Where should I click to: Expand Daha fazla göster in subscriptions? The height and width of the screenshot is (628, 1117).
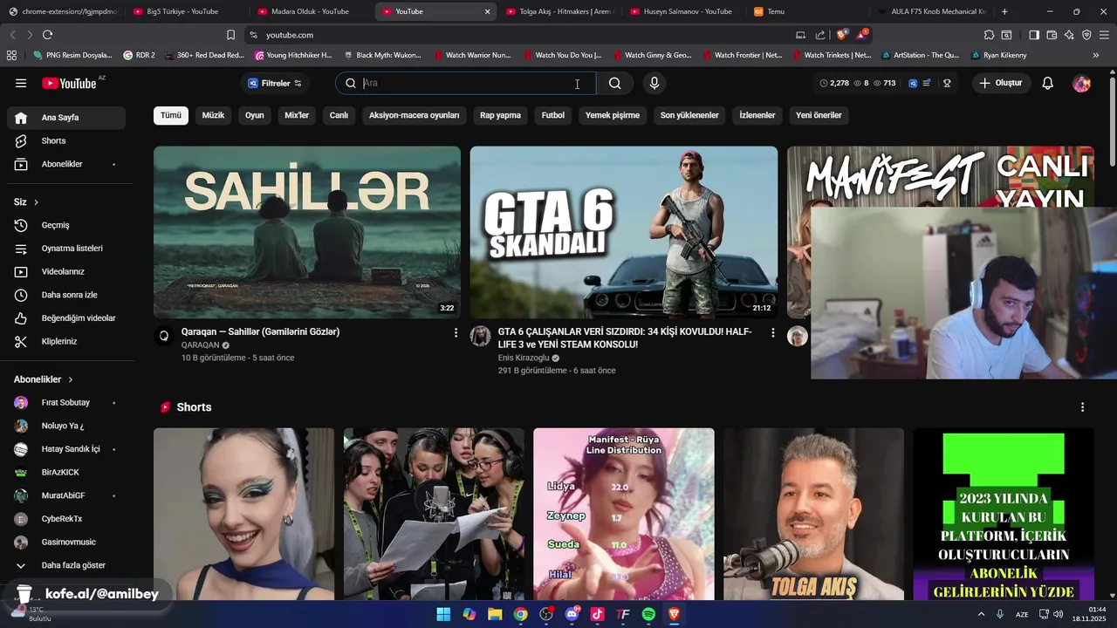66,565
